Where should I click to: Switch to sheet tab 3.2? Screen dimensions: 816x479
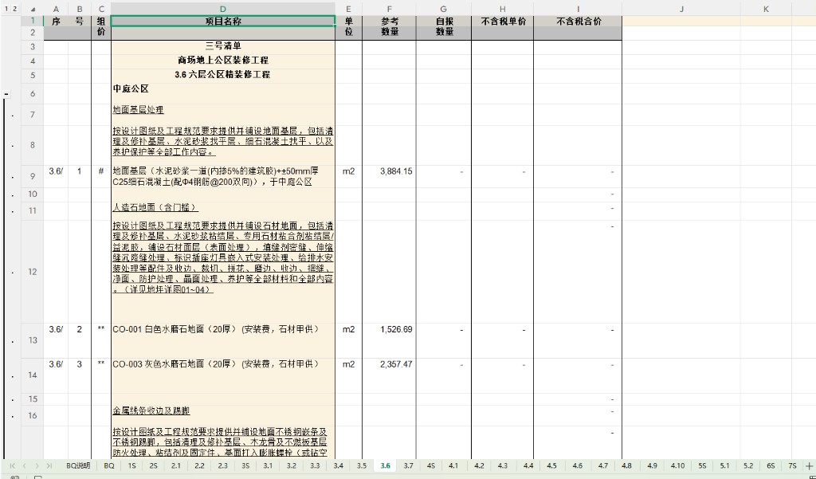292,465
